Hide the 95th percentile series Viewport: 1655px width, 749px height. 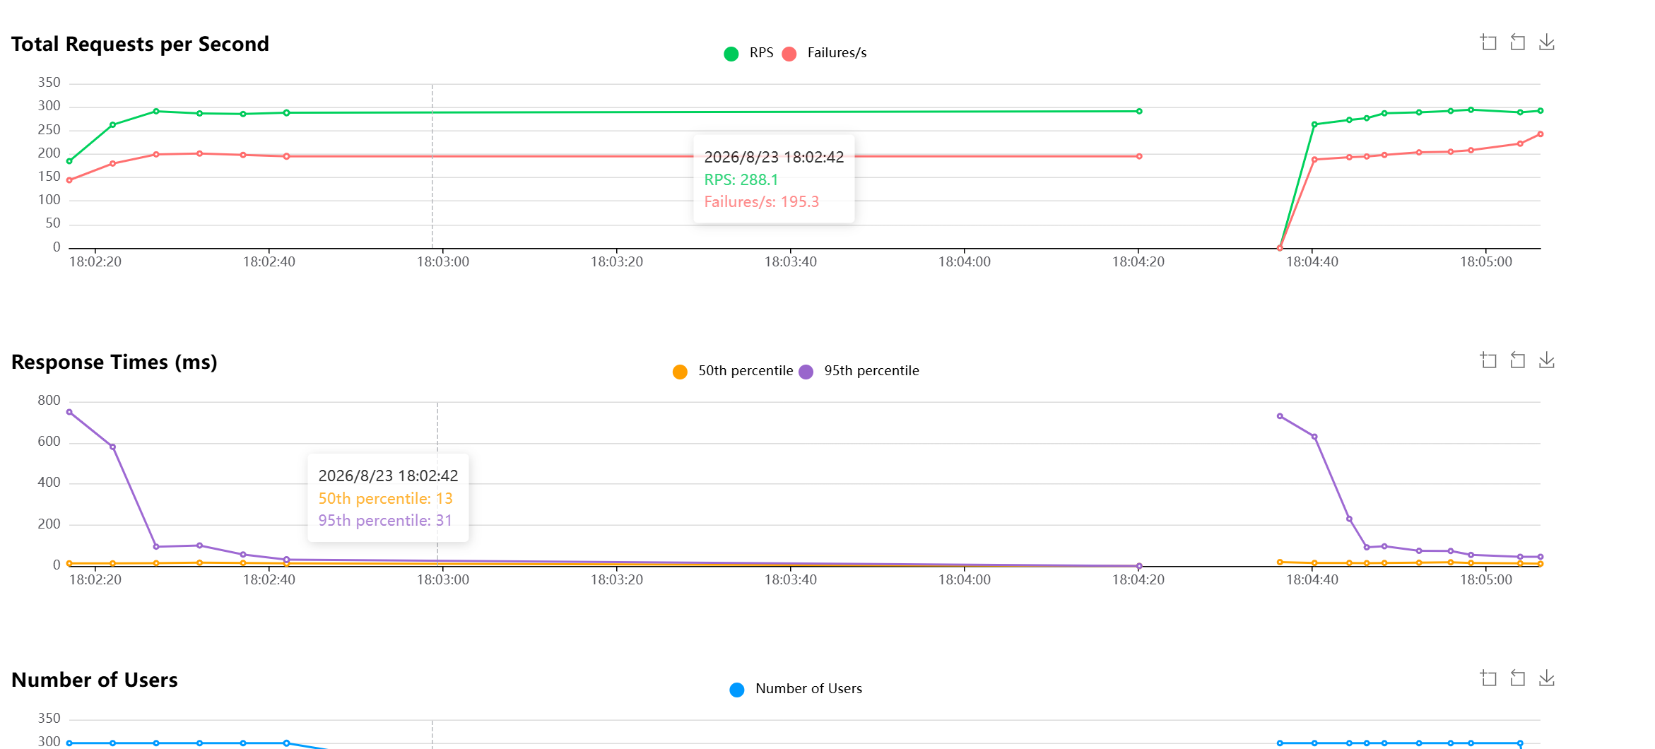pyautogui.click(x=859, y=371)
